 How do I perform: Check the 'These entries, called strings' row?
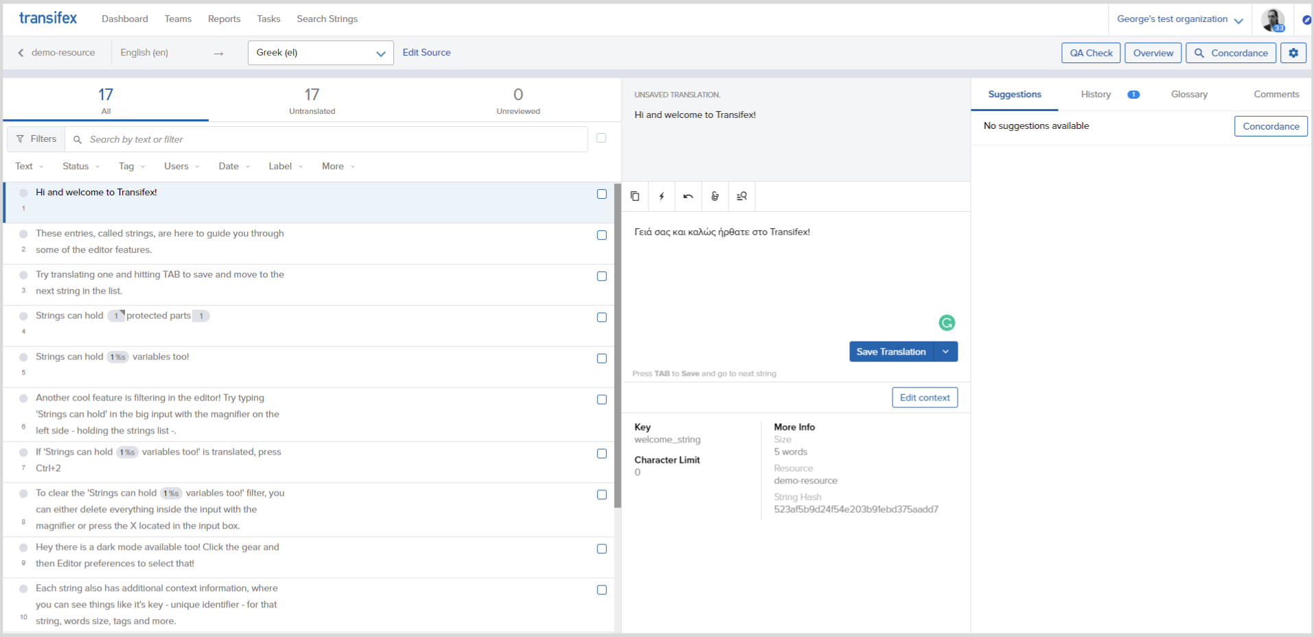pos(602,235)
